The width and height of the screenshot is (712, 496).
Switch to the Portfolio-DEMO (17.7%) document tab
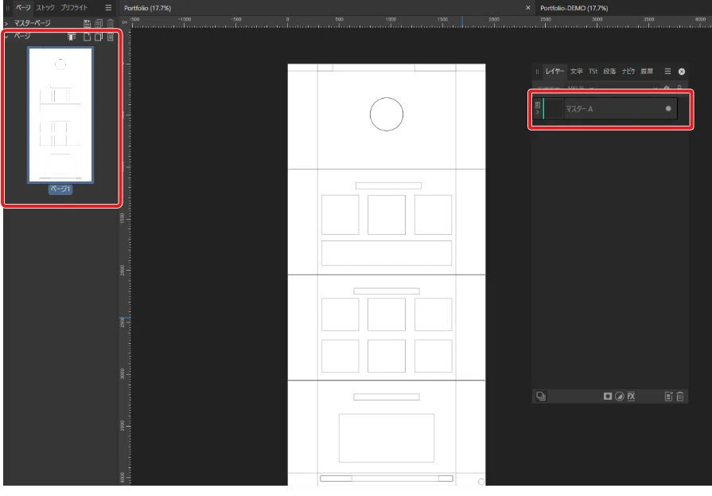point(574,8)
